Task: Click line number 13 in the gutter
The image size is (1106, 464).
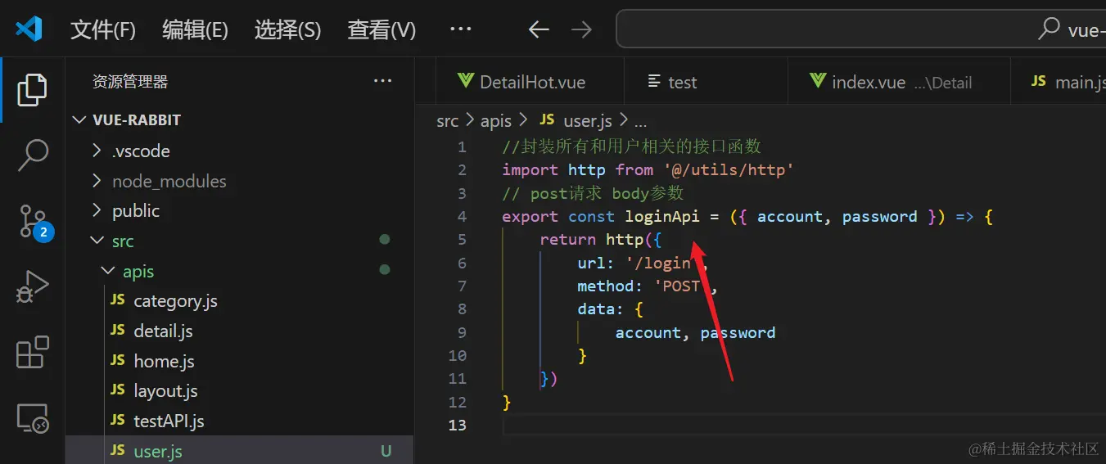Action: point(458,426)
